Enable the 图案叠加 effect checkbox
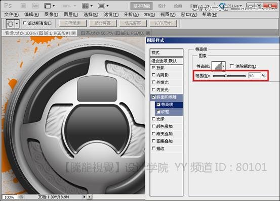This screenshot has height=201, width=280. tap(153, 141)
